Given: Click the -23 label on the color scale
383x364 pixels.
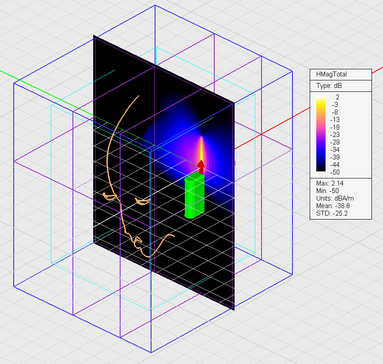Looking at the screenshot, I should (x=337, y=134).
